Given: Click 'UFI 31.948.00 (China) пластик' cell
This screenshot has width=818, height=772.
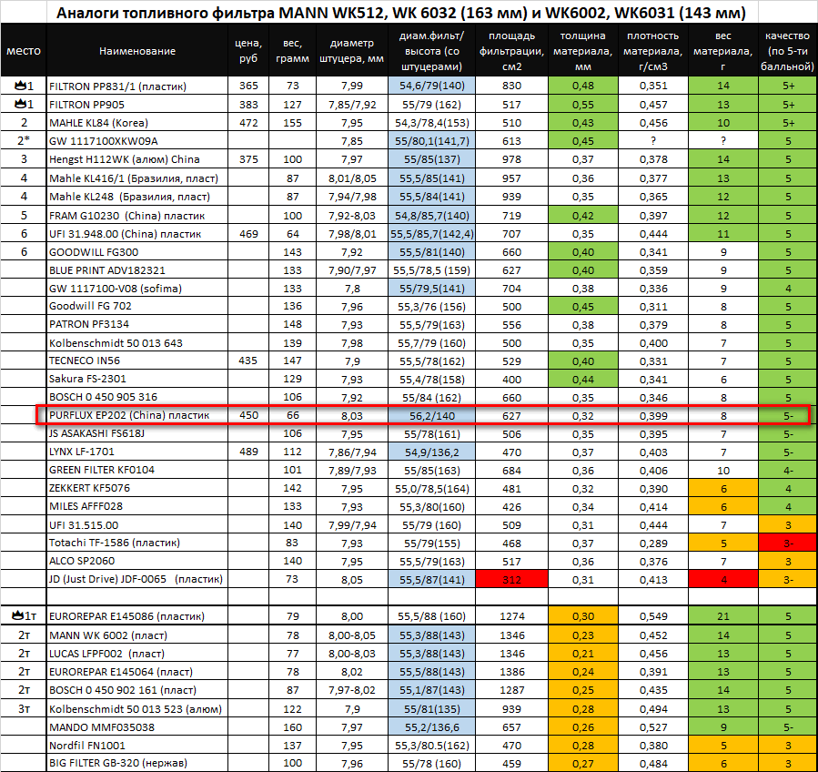Looking at the screenshot, I should point(137,233).
